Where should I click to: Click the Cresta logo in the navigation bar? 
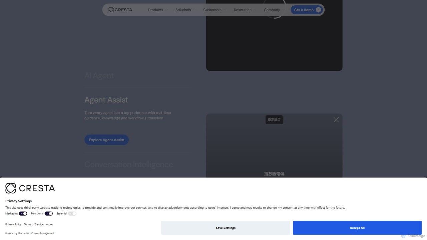click(120, 10)
